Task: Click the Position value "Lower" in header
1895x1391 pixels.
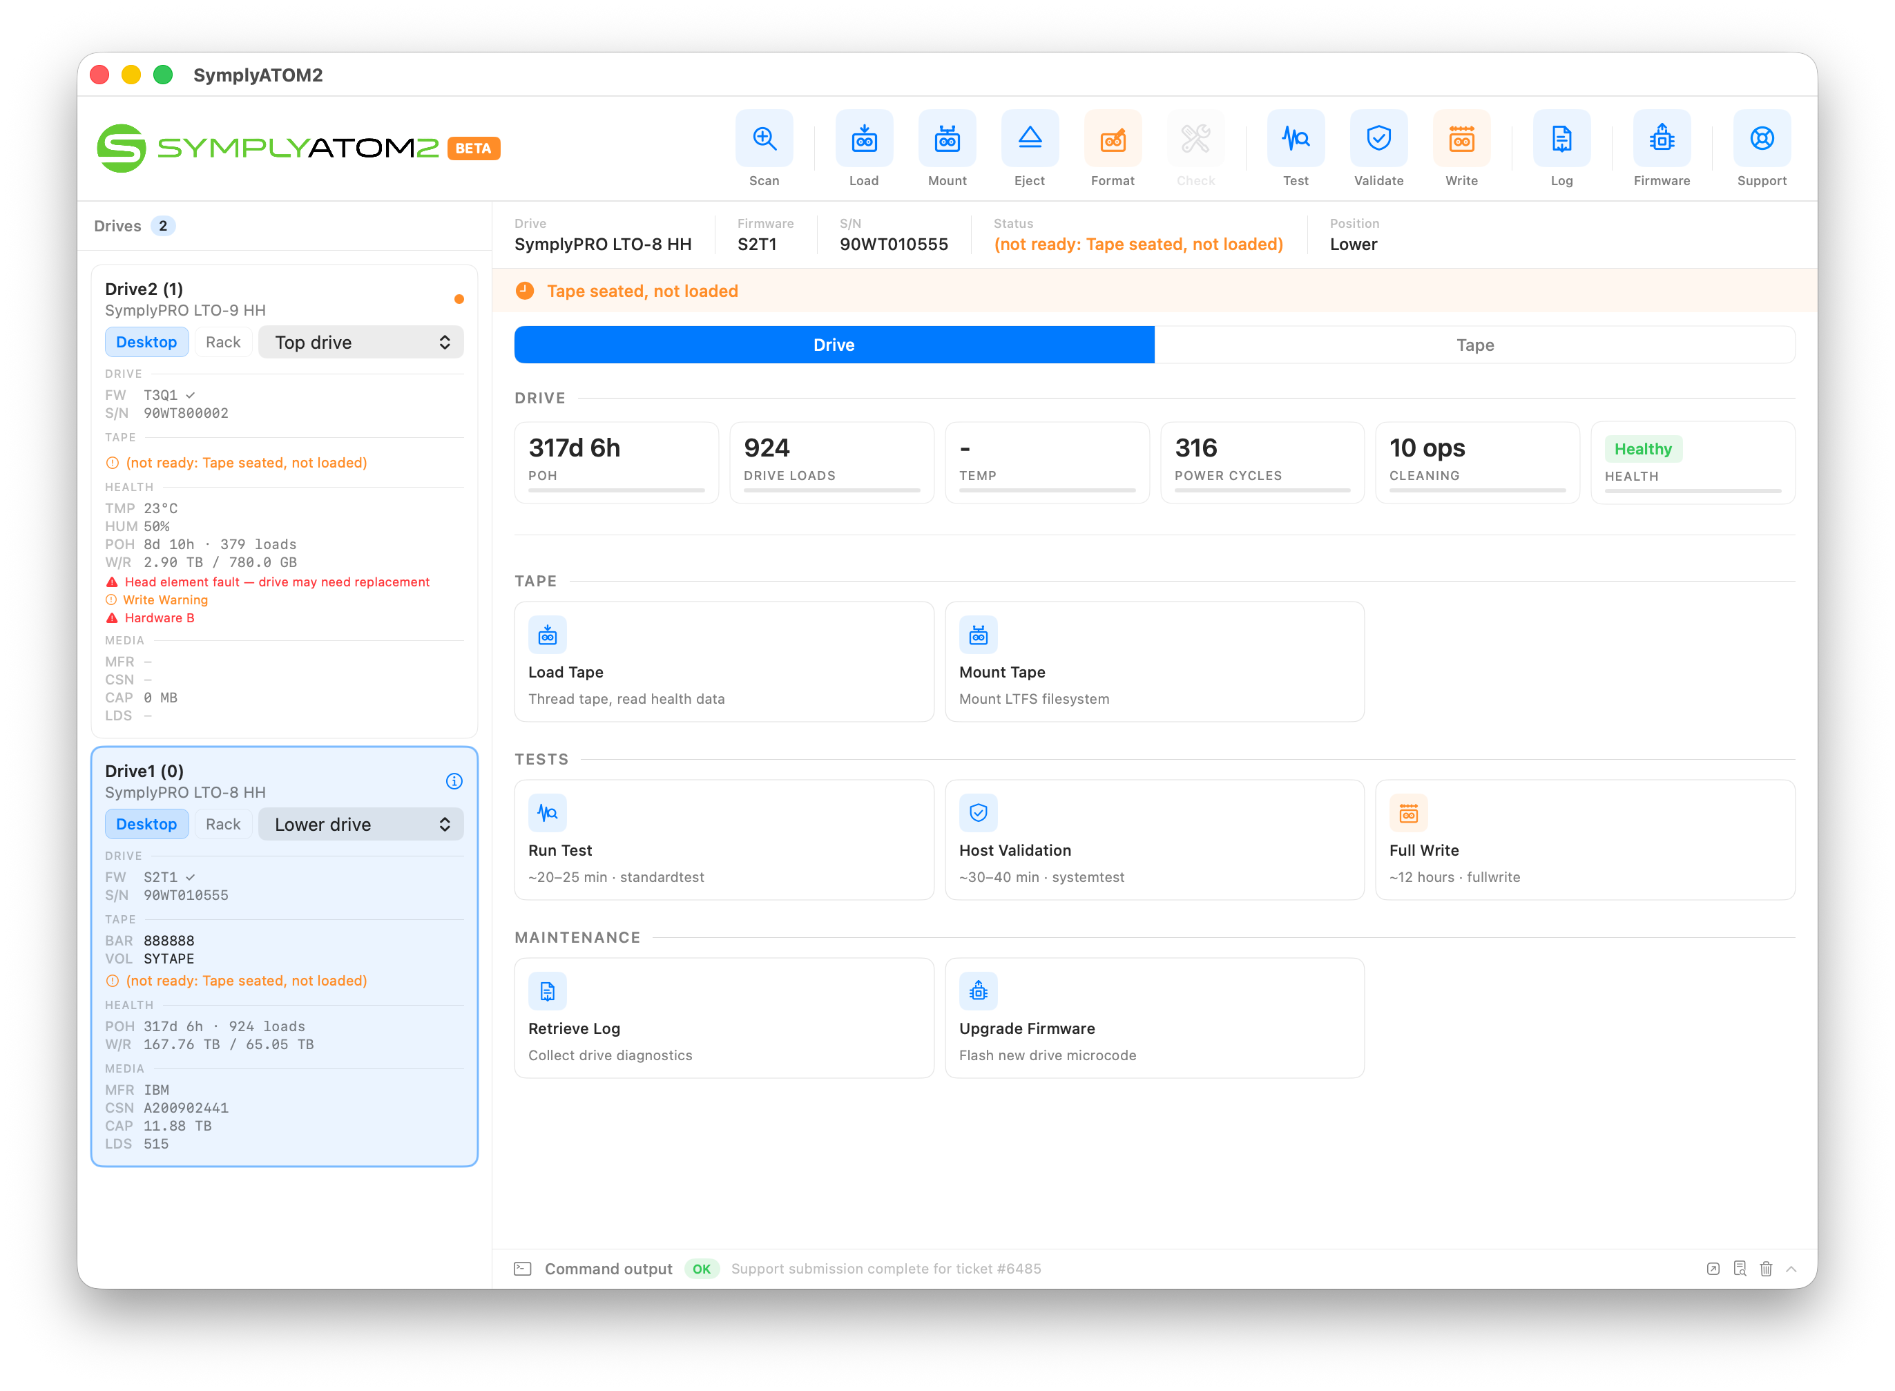Action: tap(1354, 244)
